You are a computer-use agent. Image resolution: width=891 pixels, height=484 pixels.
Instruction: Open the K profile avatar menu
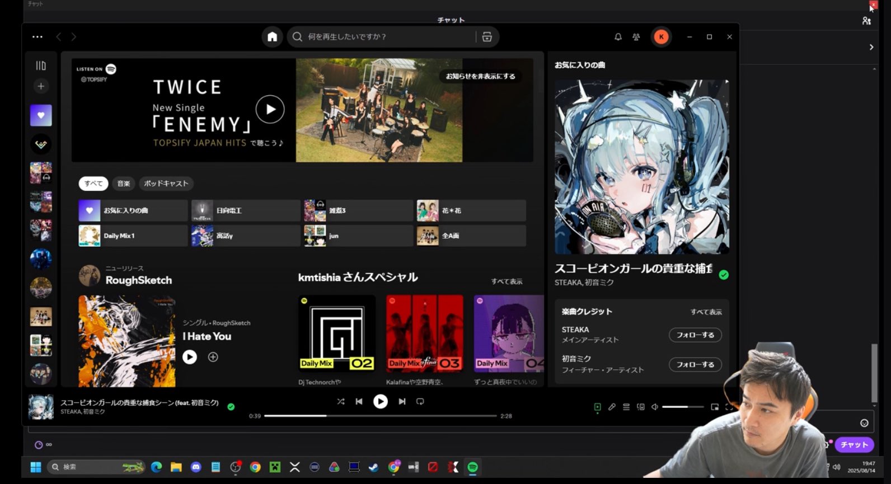pos(661,37)
